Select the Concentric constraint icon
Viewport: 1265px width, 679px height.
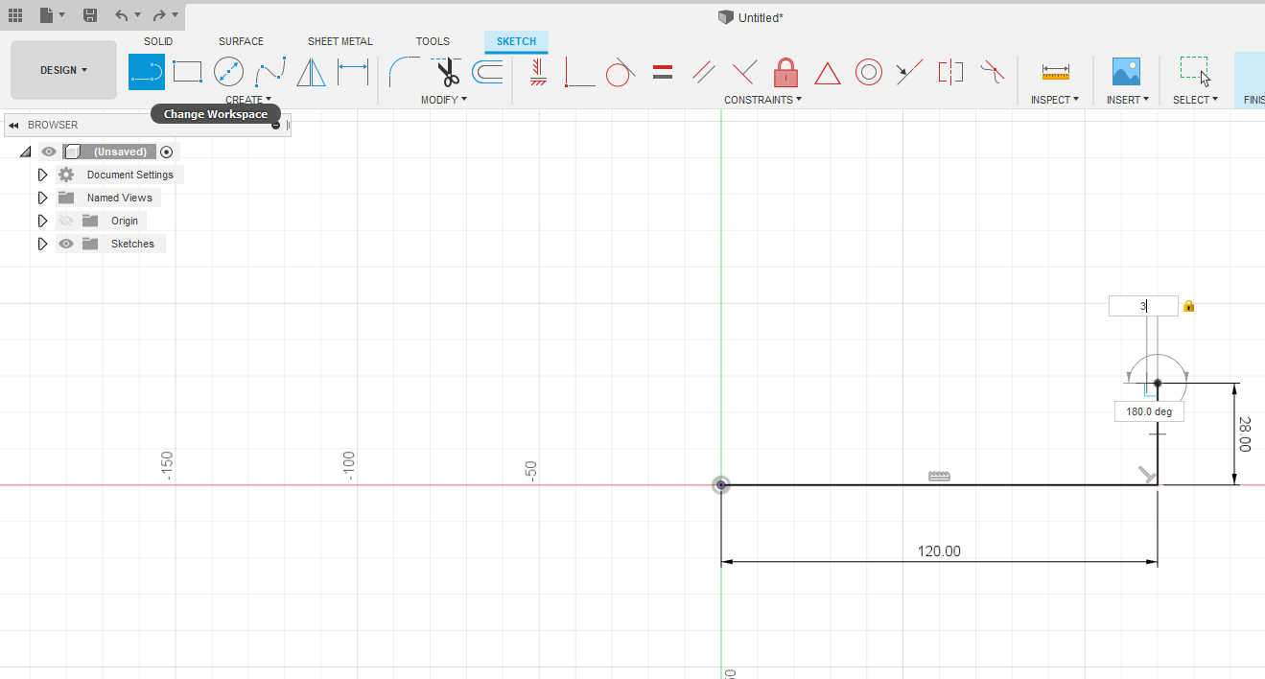point(868,72)
